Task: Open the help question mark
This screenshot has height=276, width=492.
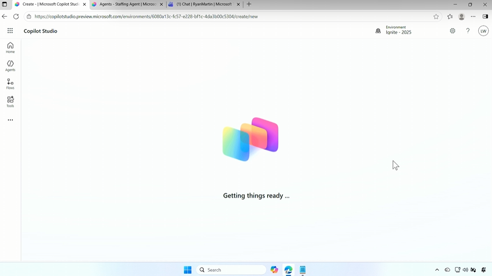Action: [x=468, y=31]
